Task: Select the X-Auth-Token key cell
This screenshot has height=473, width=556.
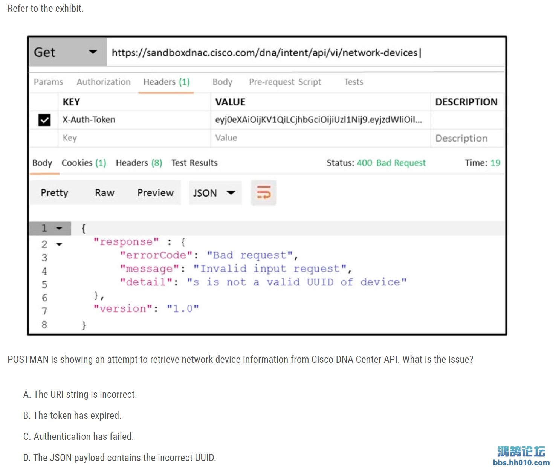Action: pyautogui.click(x=134, y=120)
